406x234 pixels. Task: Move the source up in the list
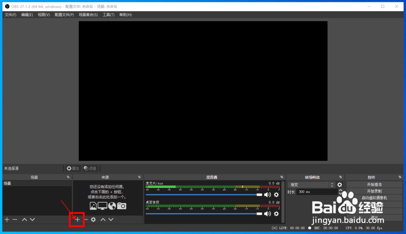[x=103, y=219]
